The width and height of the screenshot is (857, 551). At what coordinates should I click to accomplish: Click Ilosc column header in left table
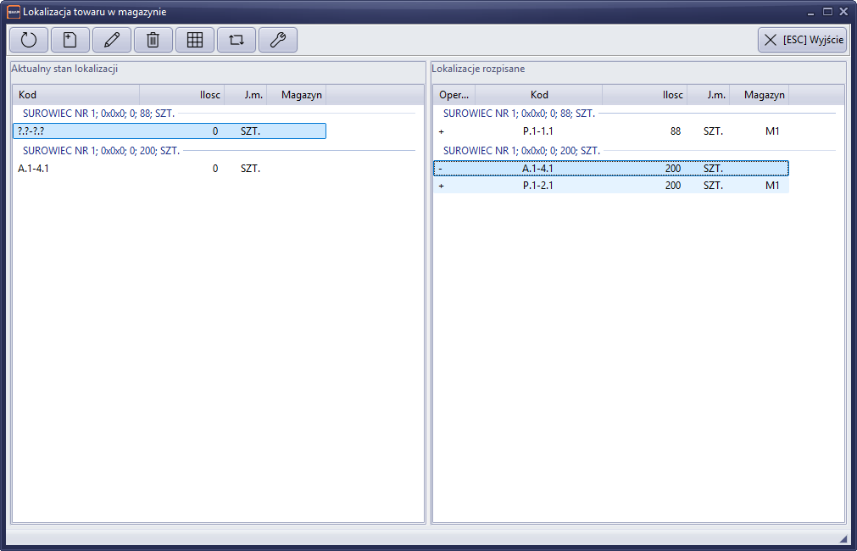tap(182, 95)
